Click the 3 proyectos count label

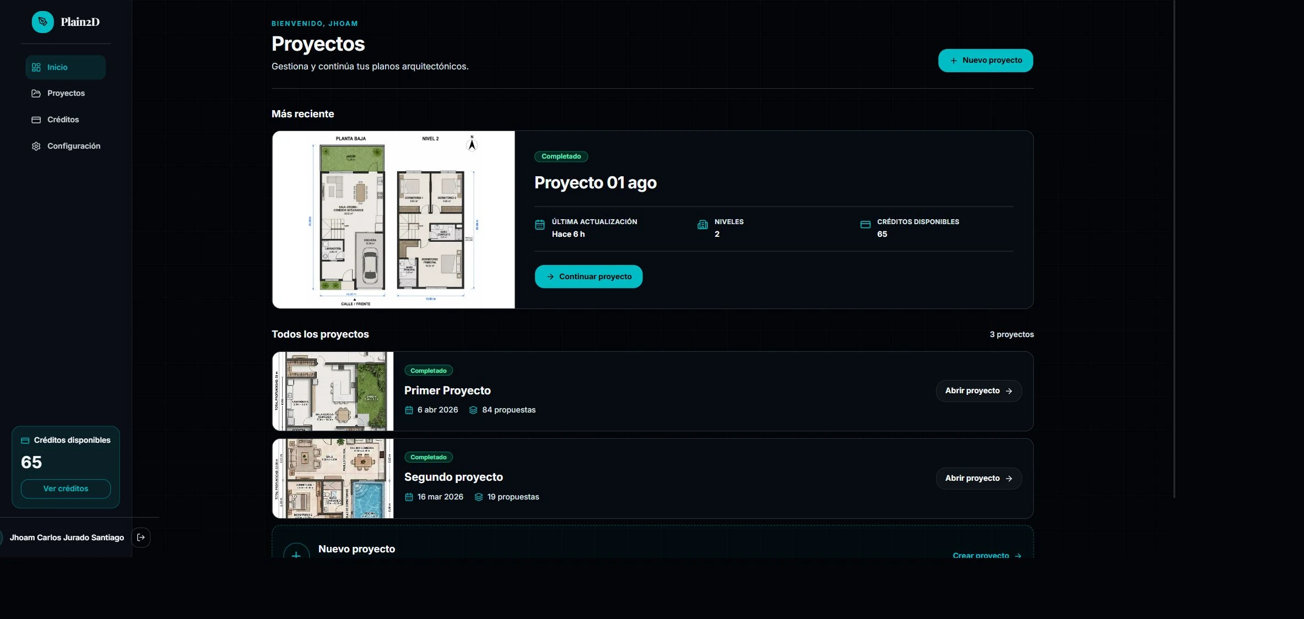pos(1011,335)
